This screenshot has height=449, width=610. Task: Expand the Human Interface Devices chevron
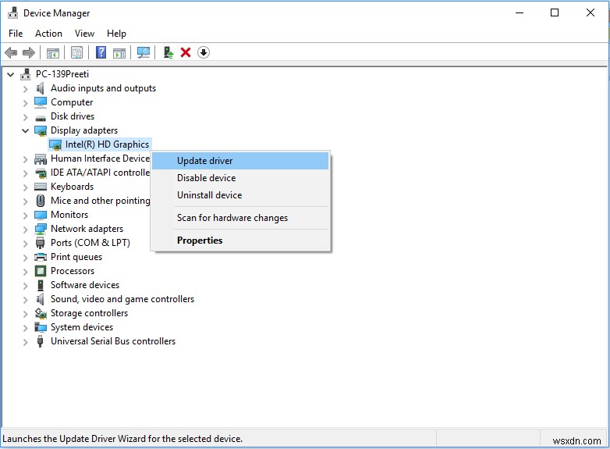[25, 159]
